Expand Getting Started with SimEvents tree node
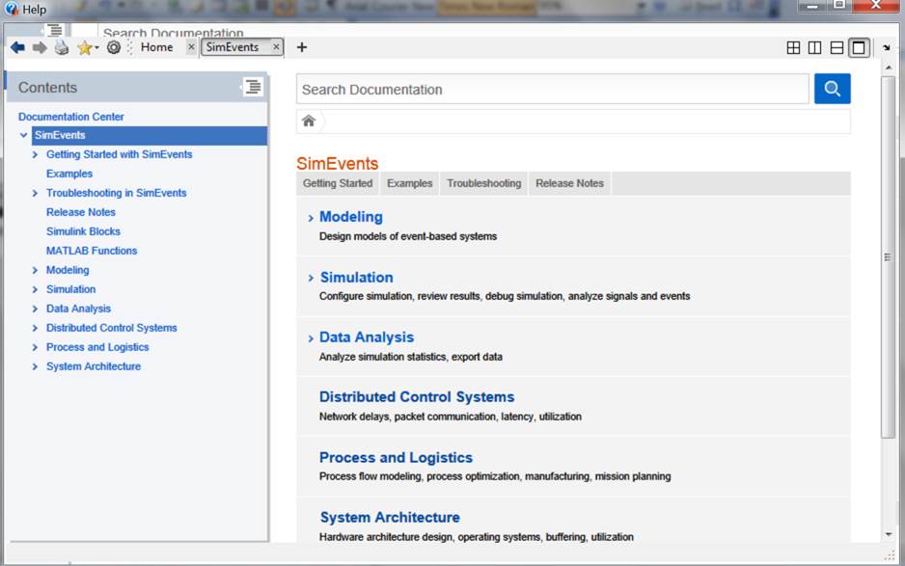Viewport: 905px width, 566px height. coord(36,154)
